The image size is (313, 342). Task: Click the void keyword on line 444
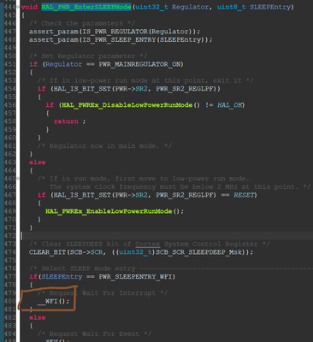tap(29, 7)
